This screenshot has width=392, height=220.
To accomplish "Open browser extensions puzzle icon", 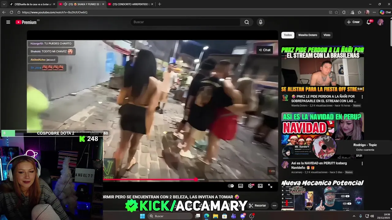I will 344,12.
